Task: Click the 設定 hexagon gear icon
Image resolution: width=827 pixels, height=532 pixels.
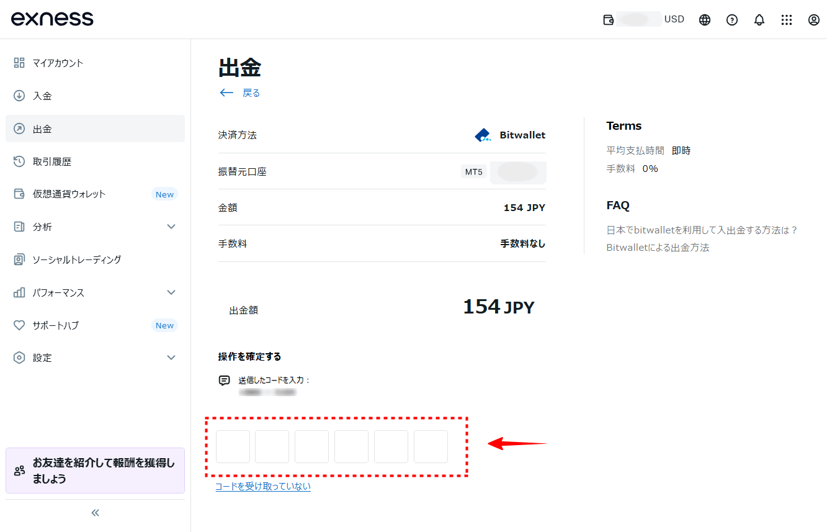Action: (x=19, y=358)
